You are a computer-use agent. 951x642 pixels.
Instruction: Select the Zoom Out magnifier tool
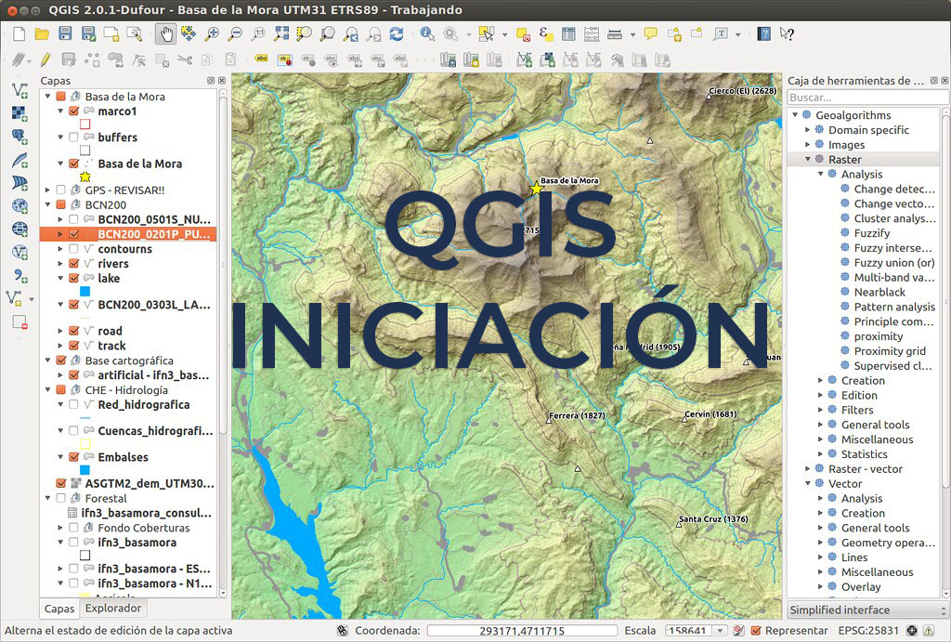[235, 33]
